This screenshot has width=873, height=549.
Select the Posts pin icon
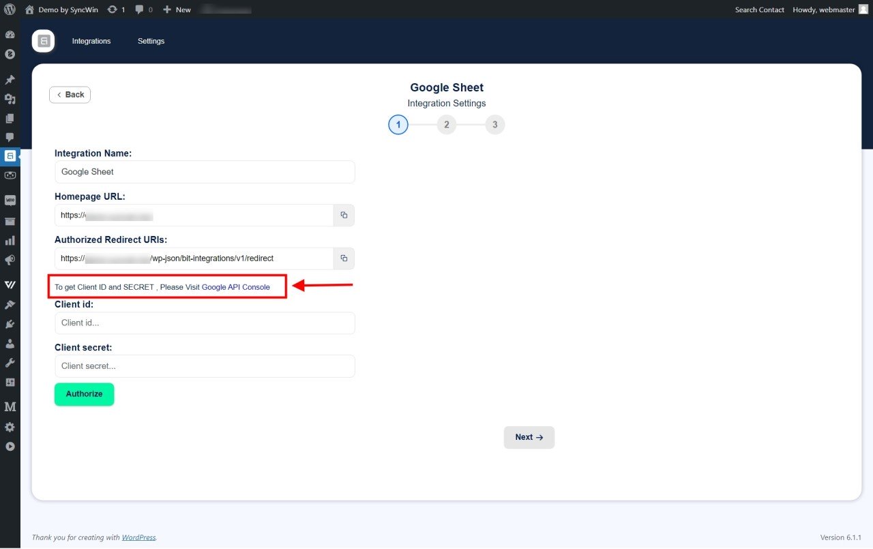(x=10, y=79)
